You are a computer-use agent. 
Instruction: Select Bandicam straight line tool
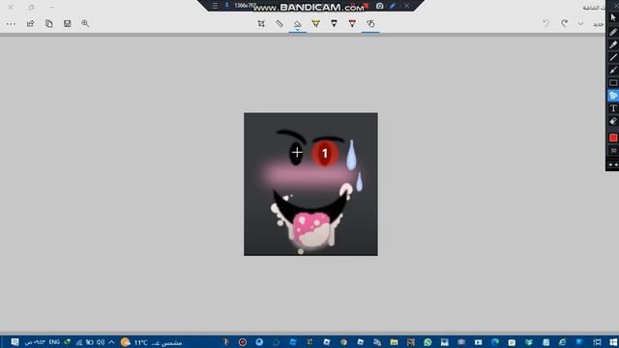pos(613,58)
